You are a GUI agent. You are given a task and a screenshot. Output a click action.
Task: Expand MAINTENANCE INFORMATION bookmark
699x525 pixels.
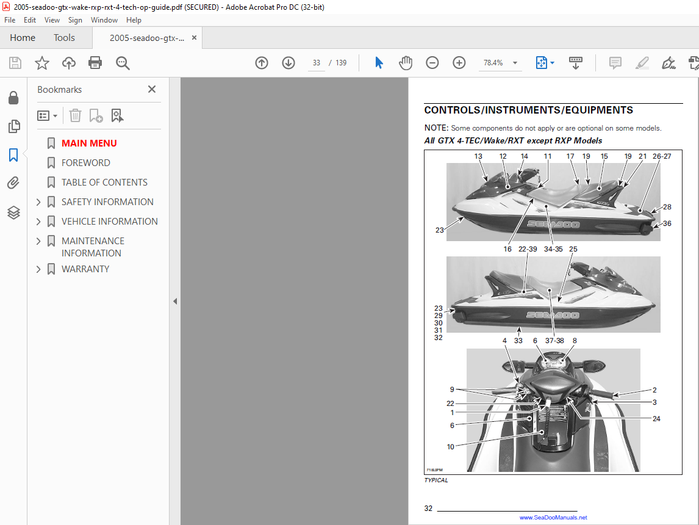(x=38, y=241)
